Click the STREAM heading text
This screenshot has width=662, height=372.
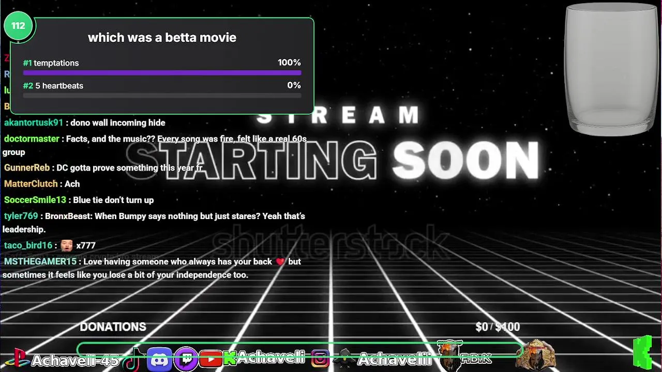click(x=338, y=116)
